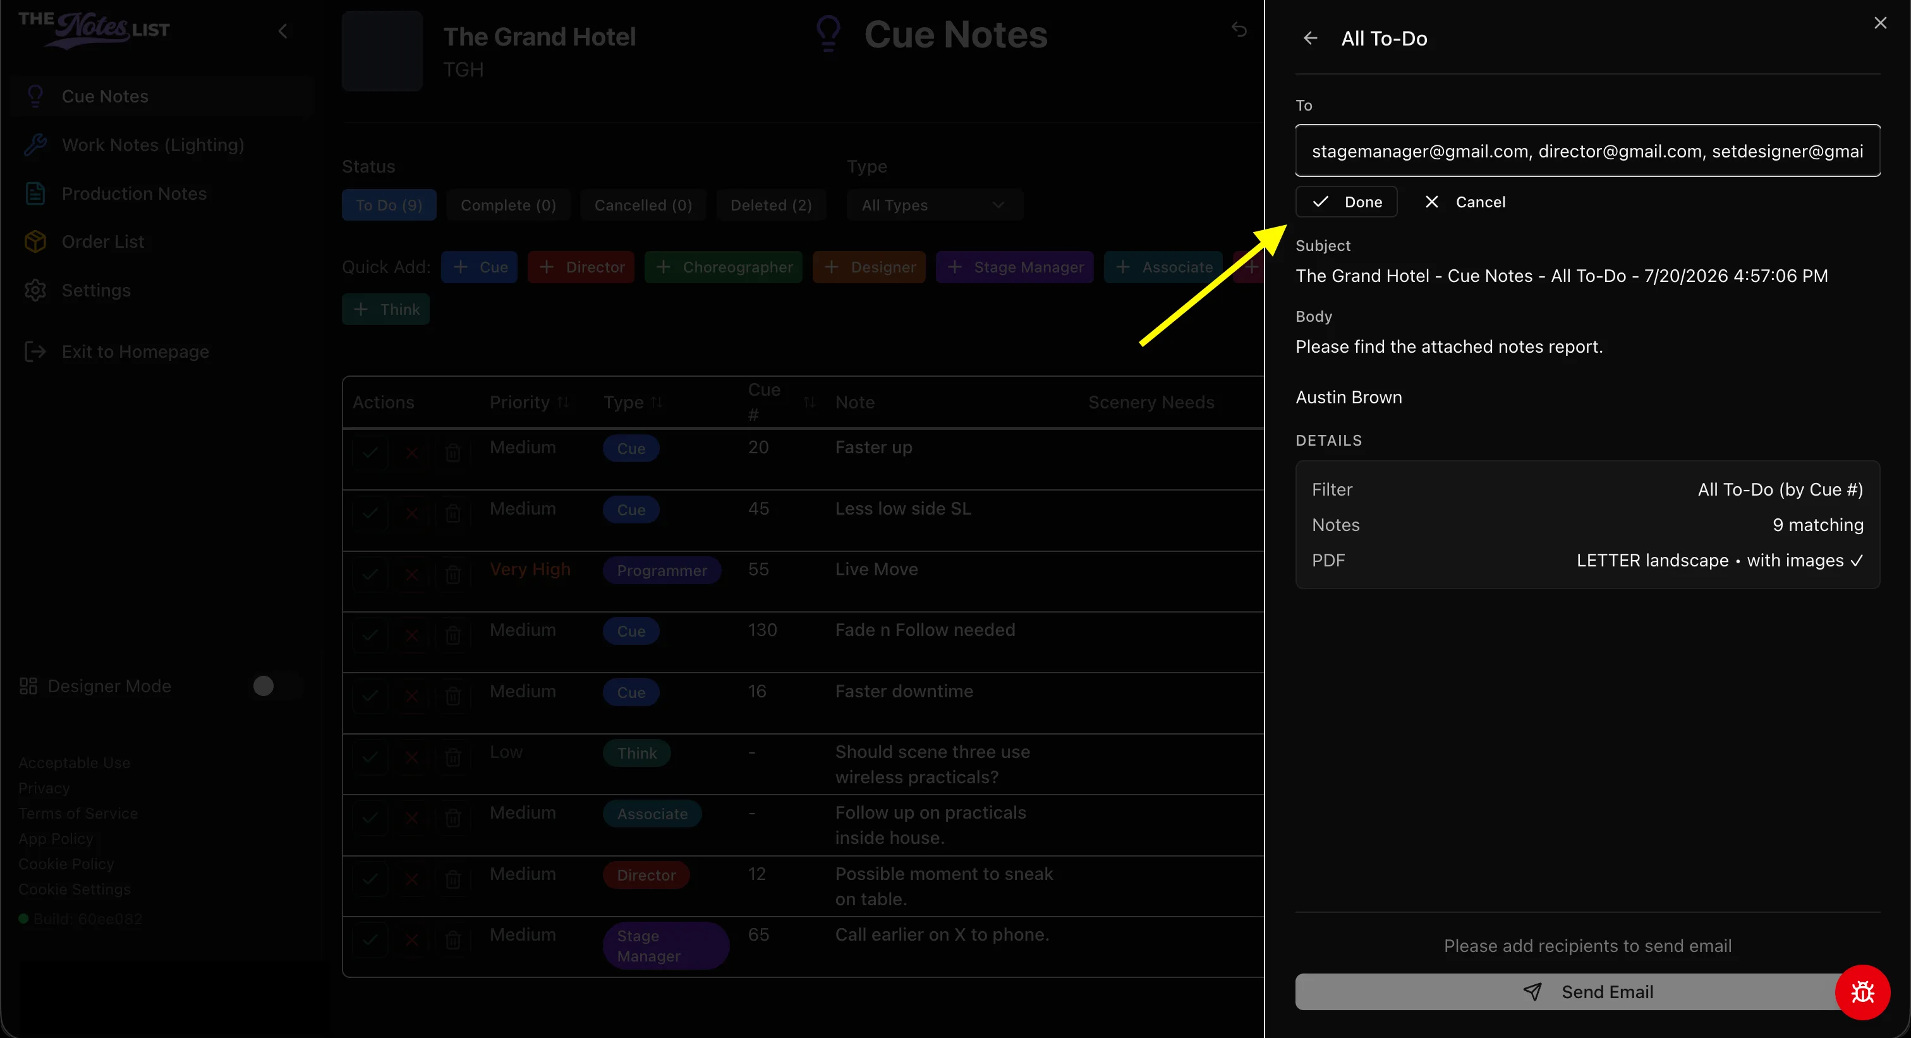Screen dimensions: 1911x1038
Task: Mark the 'Faster up' note complete
Action: [370, 451]
